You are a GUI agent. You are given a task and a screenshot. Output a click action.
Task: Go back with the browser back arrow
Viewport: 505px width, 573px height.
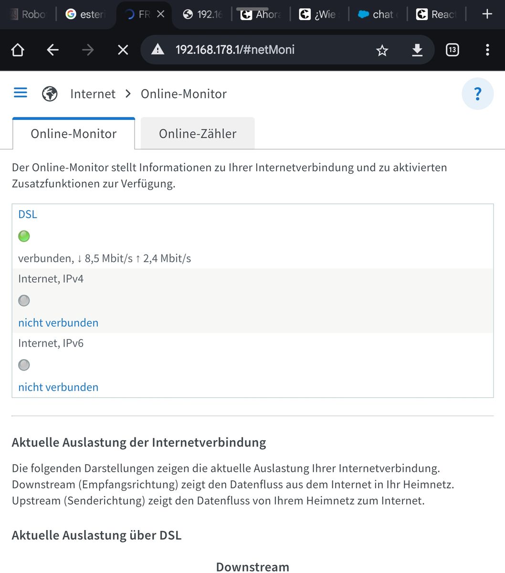click(53, 50)
